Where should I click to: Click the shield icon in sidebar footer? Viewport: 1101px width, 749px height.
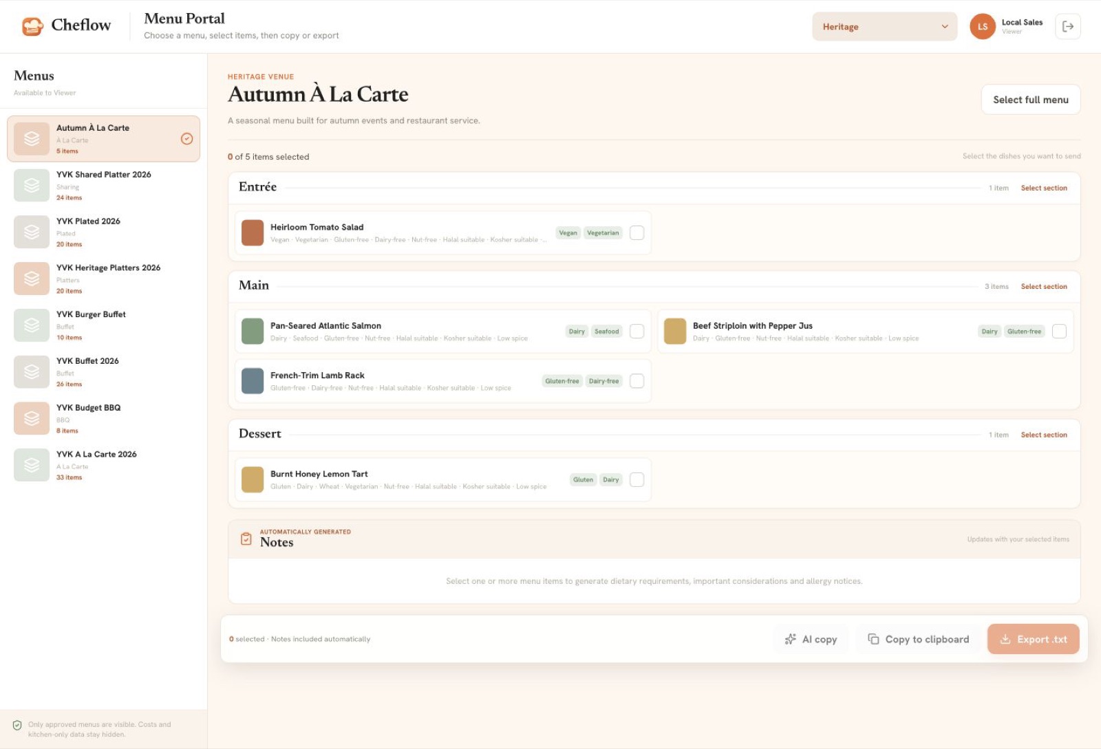(x=17, y=725)
